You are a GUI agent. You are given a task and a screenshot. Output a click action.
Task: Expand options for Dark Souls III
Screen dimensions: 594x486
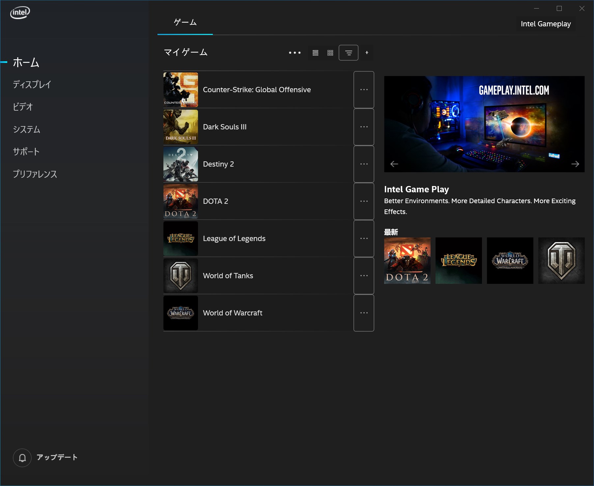click(364, 127)
